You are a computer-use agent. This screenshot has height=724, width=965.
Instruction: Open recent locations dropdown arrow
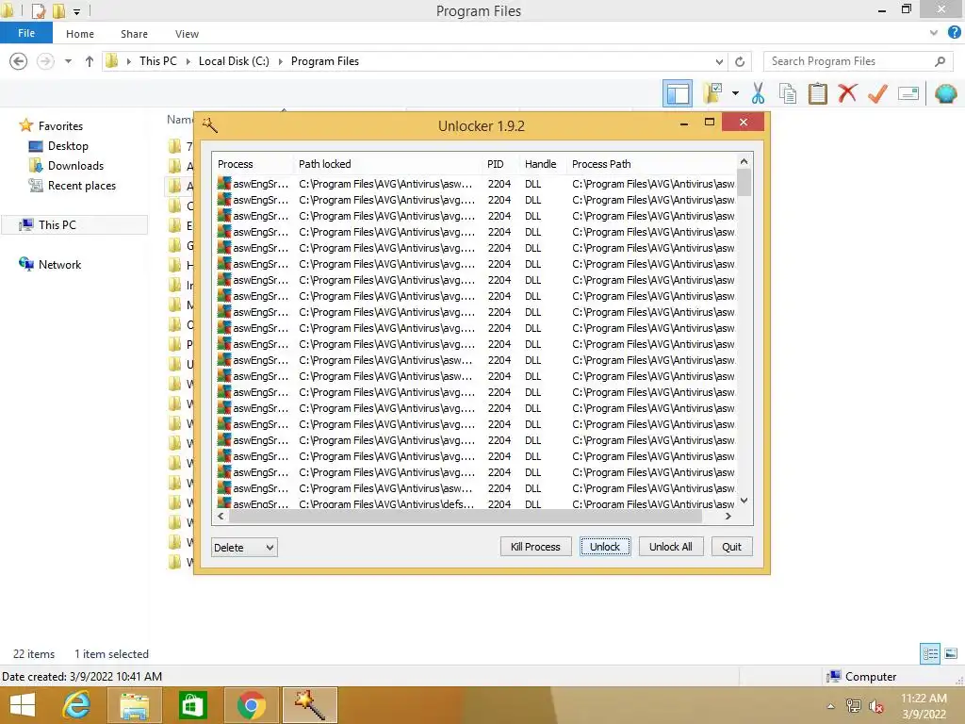(68, 61)
